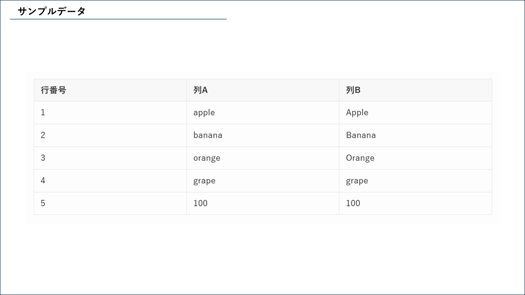Select the 行番号 header cell
The image size is (525, 295).
53,90
